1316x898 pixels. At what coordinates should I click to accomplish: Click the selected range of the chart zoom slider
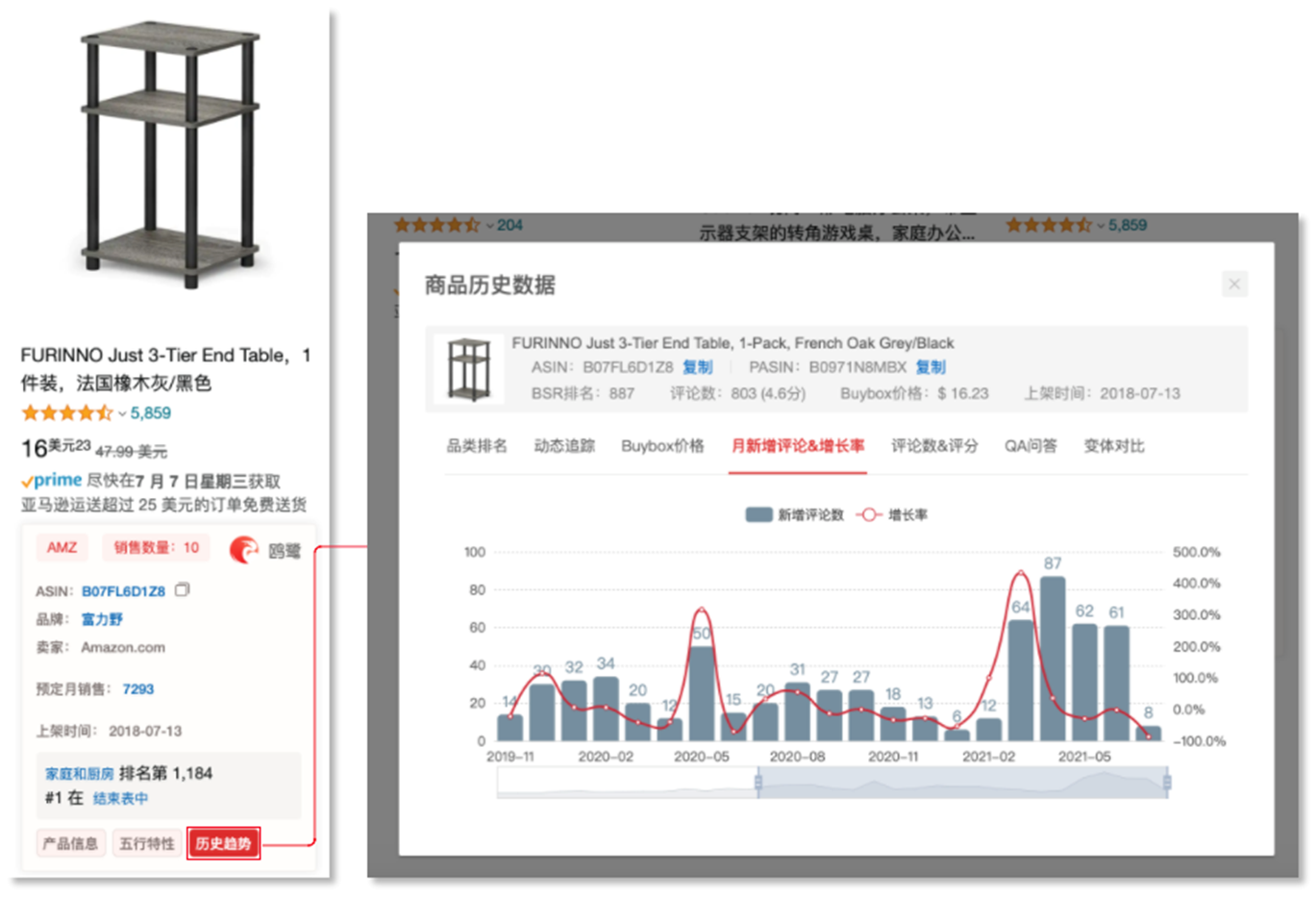point(962,783)
